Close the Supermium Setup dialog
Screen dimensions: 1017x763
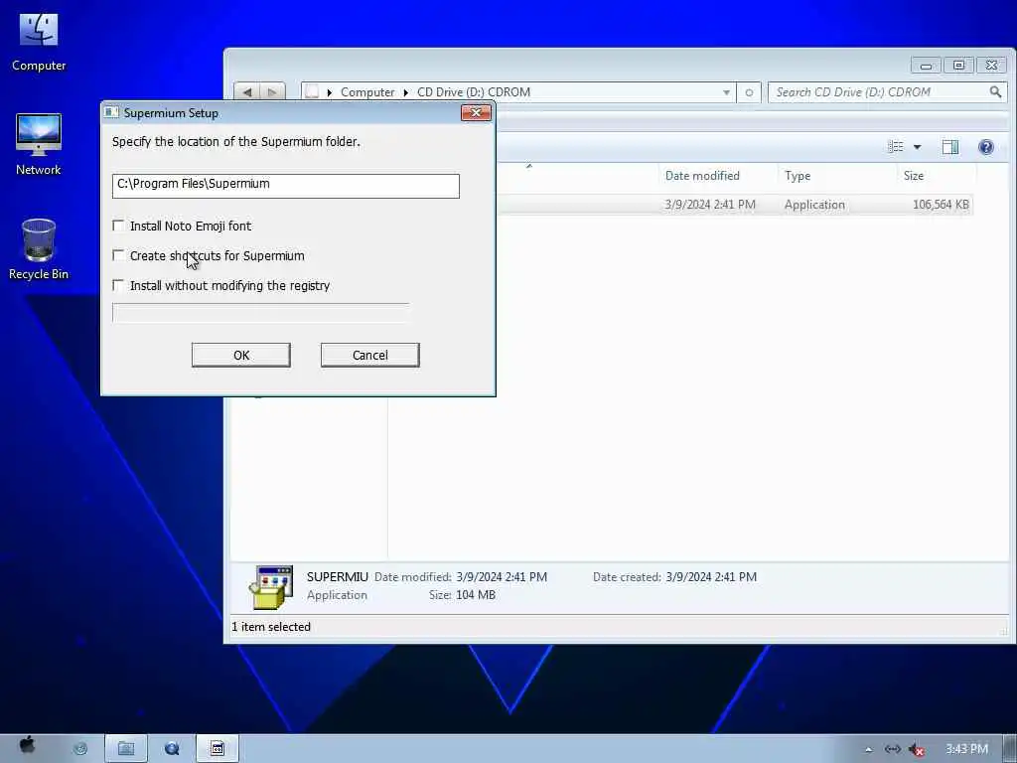click(x=476, y=113)
